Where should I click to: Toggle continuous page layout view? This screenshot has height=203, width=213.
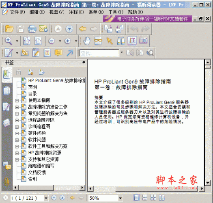(145, 197)
